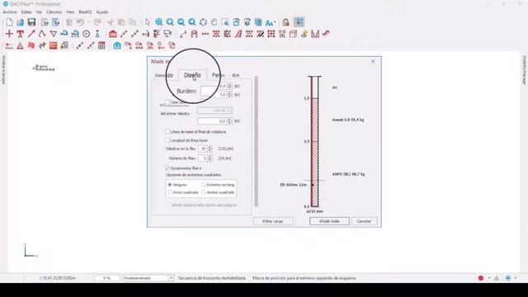Click the red curved arrow icon at toolbar end

coord(326,33)
